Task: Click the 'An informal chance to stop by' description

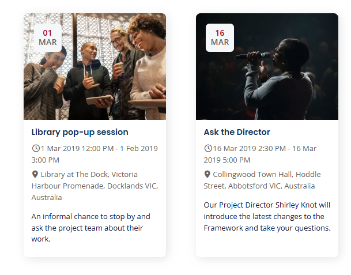Action: click(x=90, y=228)
